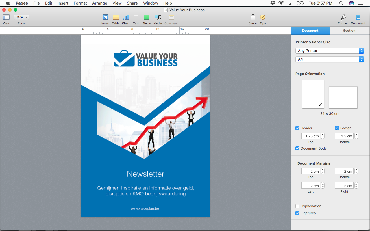This screenshot has width=370, height=231.
Task: Open the A4 paper size dropdown
Action: click(x=330, y=59)
